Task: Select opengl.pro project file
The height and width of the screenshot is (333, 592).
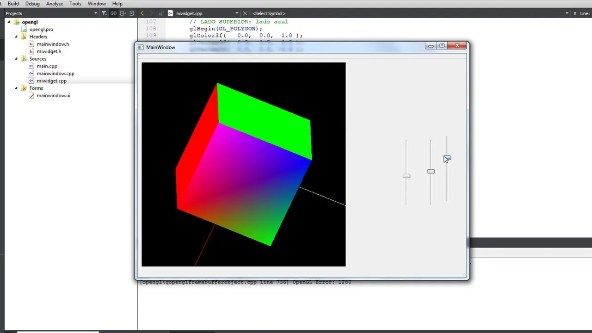Action: click(x=41, y=29)
